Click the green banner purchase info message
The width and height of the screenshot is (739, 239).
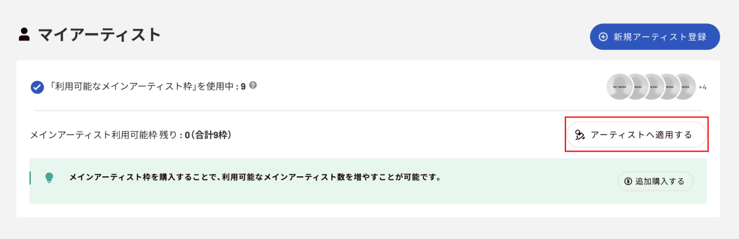[255, 178]
